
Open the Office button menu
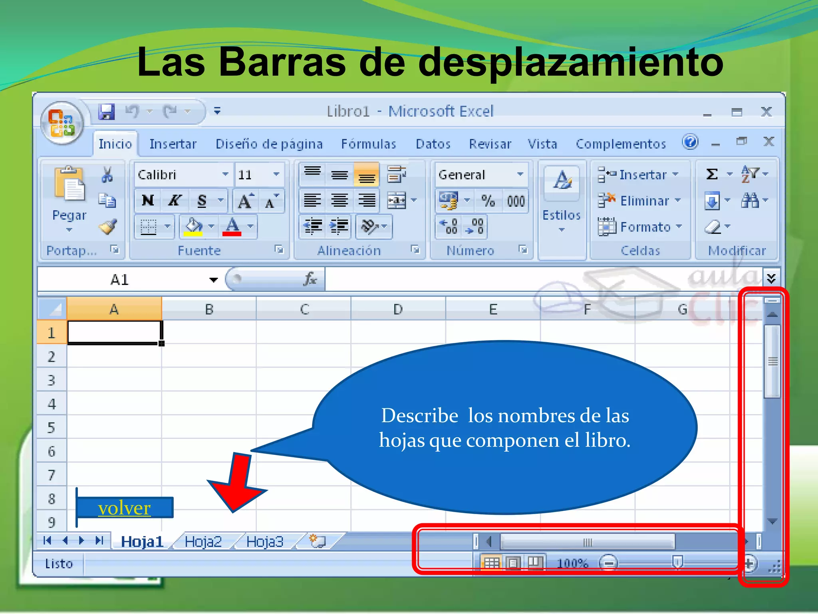[62, 123]
